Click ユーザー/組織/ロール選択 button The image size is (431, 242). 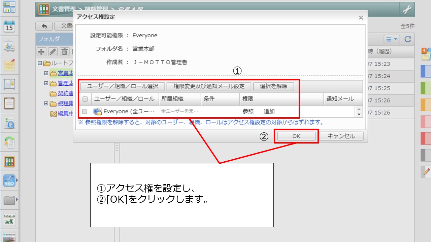123,86
